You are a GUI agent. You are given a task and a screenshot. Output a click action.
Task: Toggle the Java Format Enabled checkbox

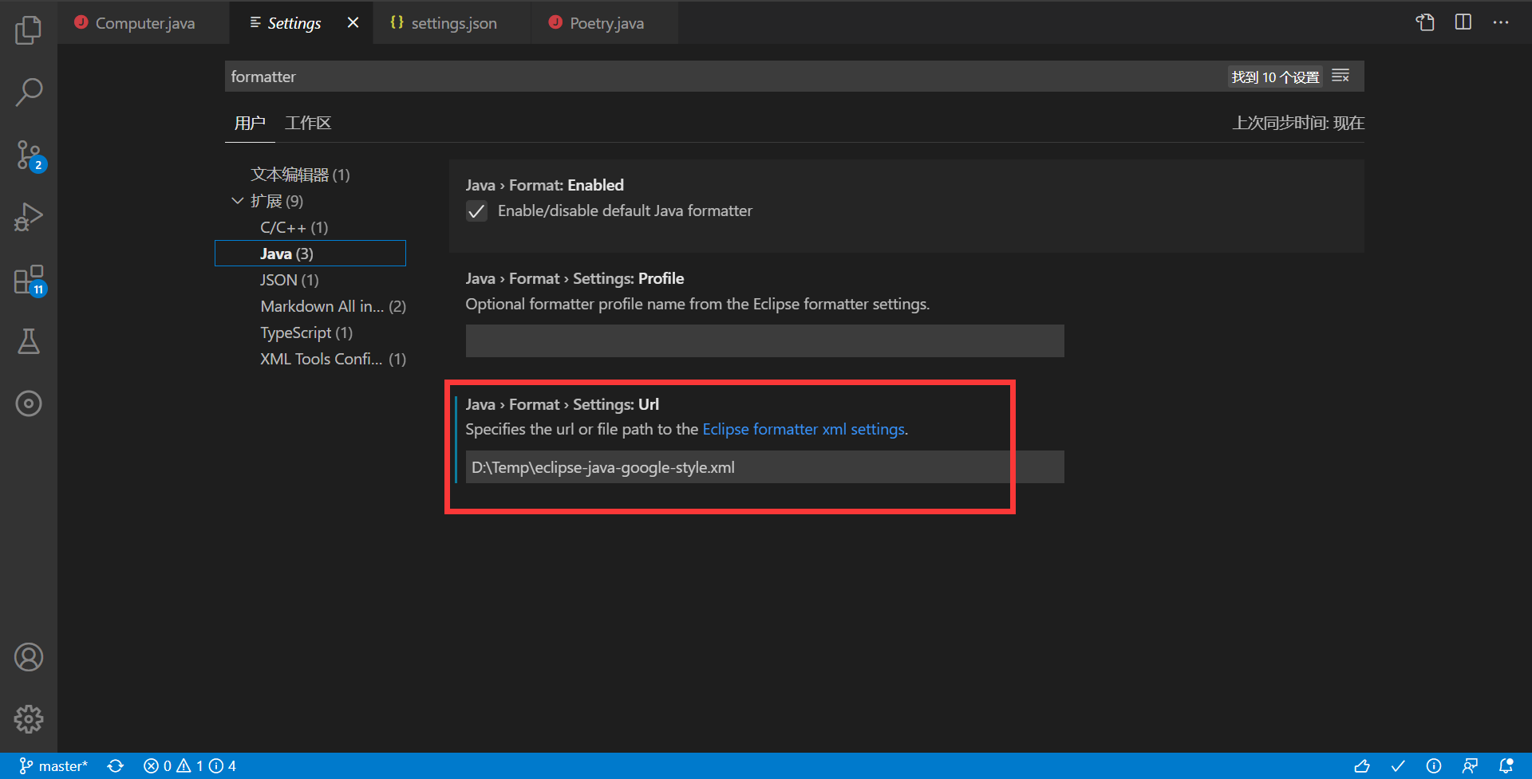click(x=476, y=211)
